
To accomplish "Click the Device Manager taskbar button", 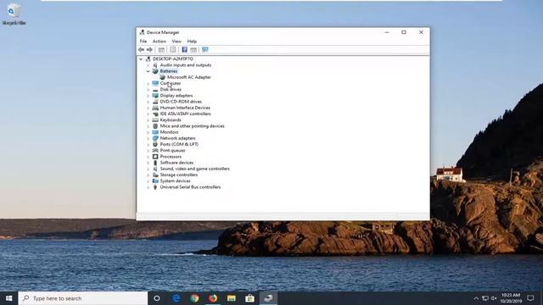I will [x=268, y=298].
